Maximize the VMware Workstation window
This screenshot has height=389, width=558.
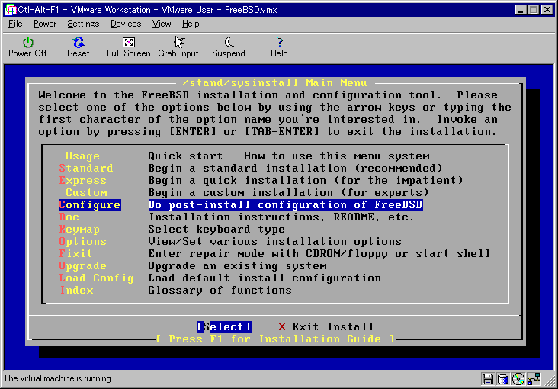coord(534,10)
